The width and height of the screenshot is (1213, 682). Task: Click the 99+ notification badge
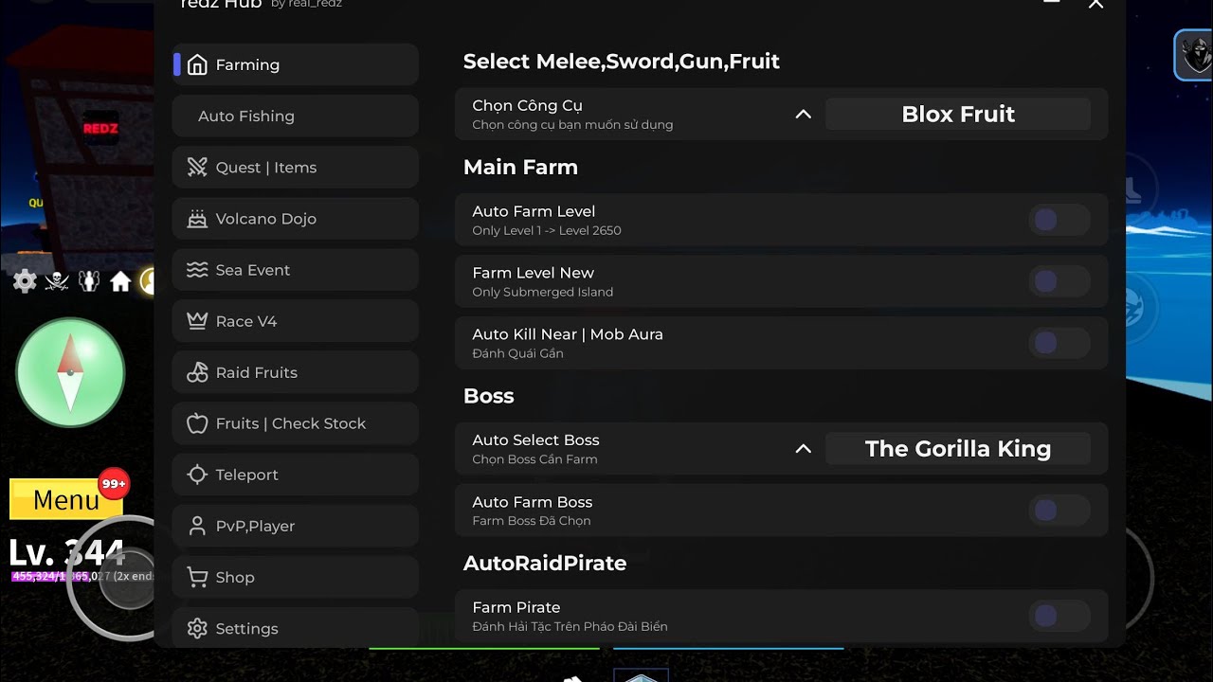click(x=114, y=484)
